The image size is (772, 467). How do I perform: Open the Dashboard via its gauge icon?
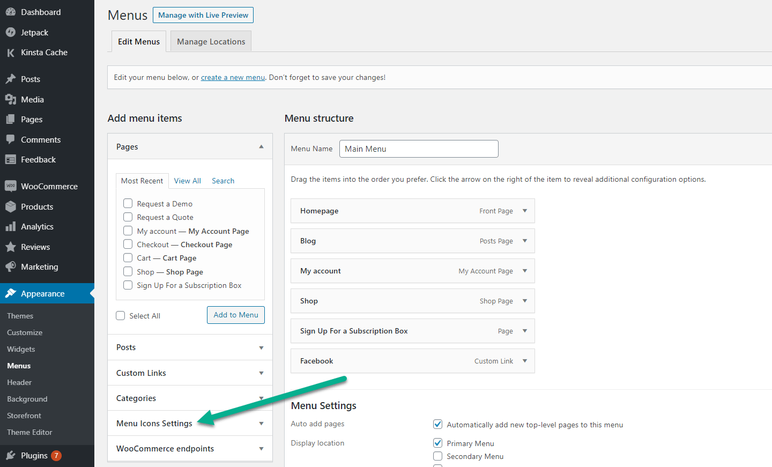tap(11, 12)
